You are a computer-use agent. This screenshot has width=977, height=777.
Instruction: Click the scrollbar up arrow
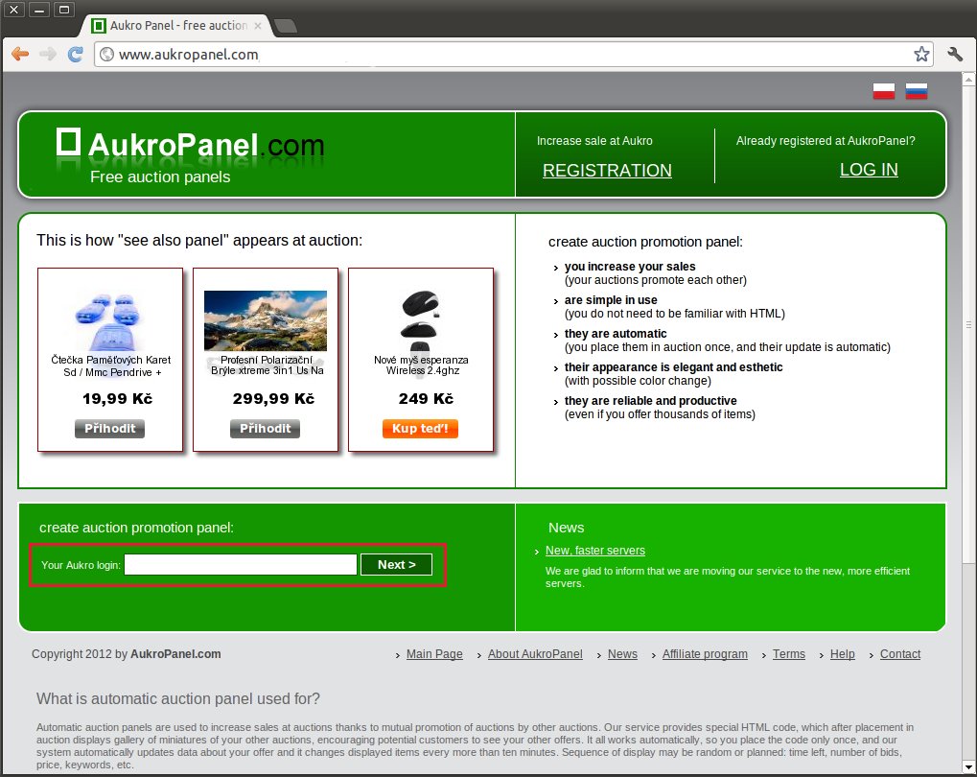pos(968,80)
